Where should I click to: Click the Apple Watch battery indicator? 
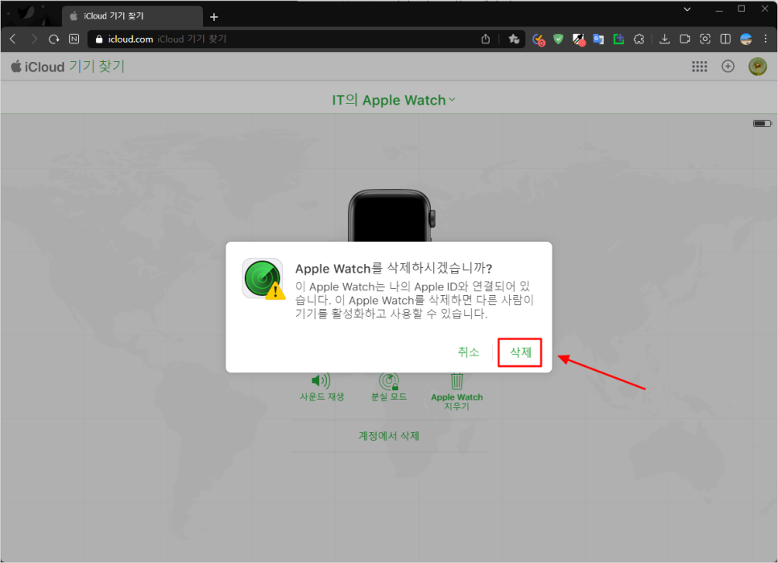pos(762,123)
